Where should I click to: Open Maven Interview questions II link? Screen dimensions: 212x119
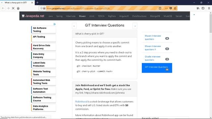coord(153,48)
